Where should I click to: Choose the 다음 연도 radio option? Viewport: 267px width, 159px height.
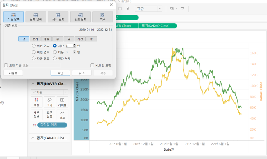(34, 59)
